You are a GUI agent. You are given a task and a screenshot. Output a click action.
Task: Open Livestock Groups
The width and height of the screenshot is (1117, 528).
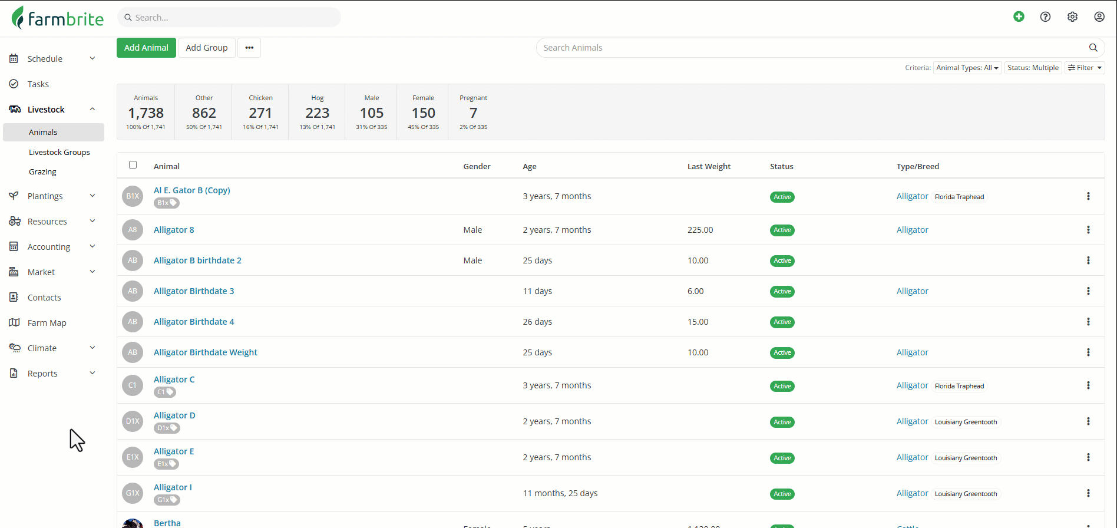[x=60, y=152]
